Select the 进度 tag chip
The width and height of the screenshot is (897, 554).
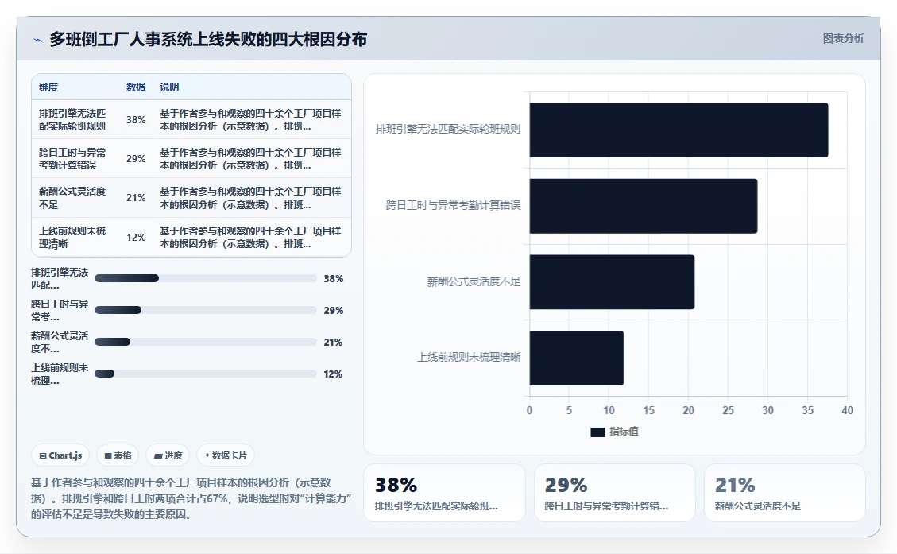[x=168, y=455]
